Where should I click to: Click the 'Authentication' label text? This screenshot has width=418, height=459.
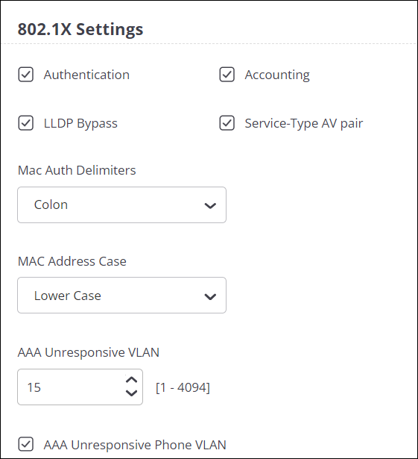coord(86,75)
